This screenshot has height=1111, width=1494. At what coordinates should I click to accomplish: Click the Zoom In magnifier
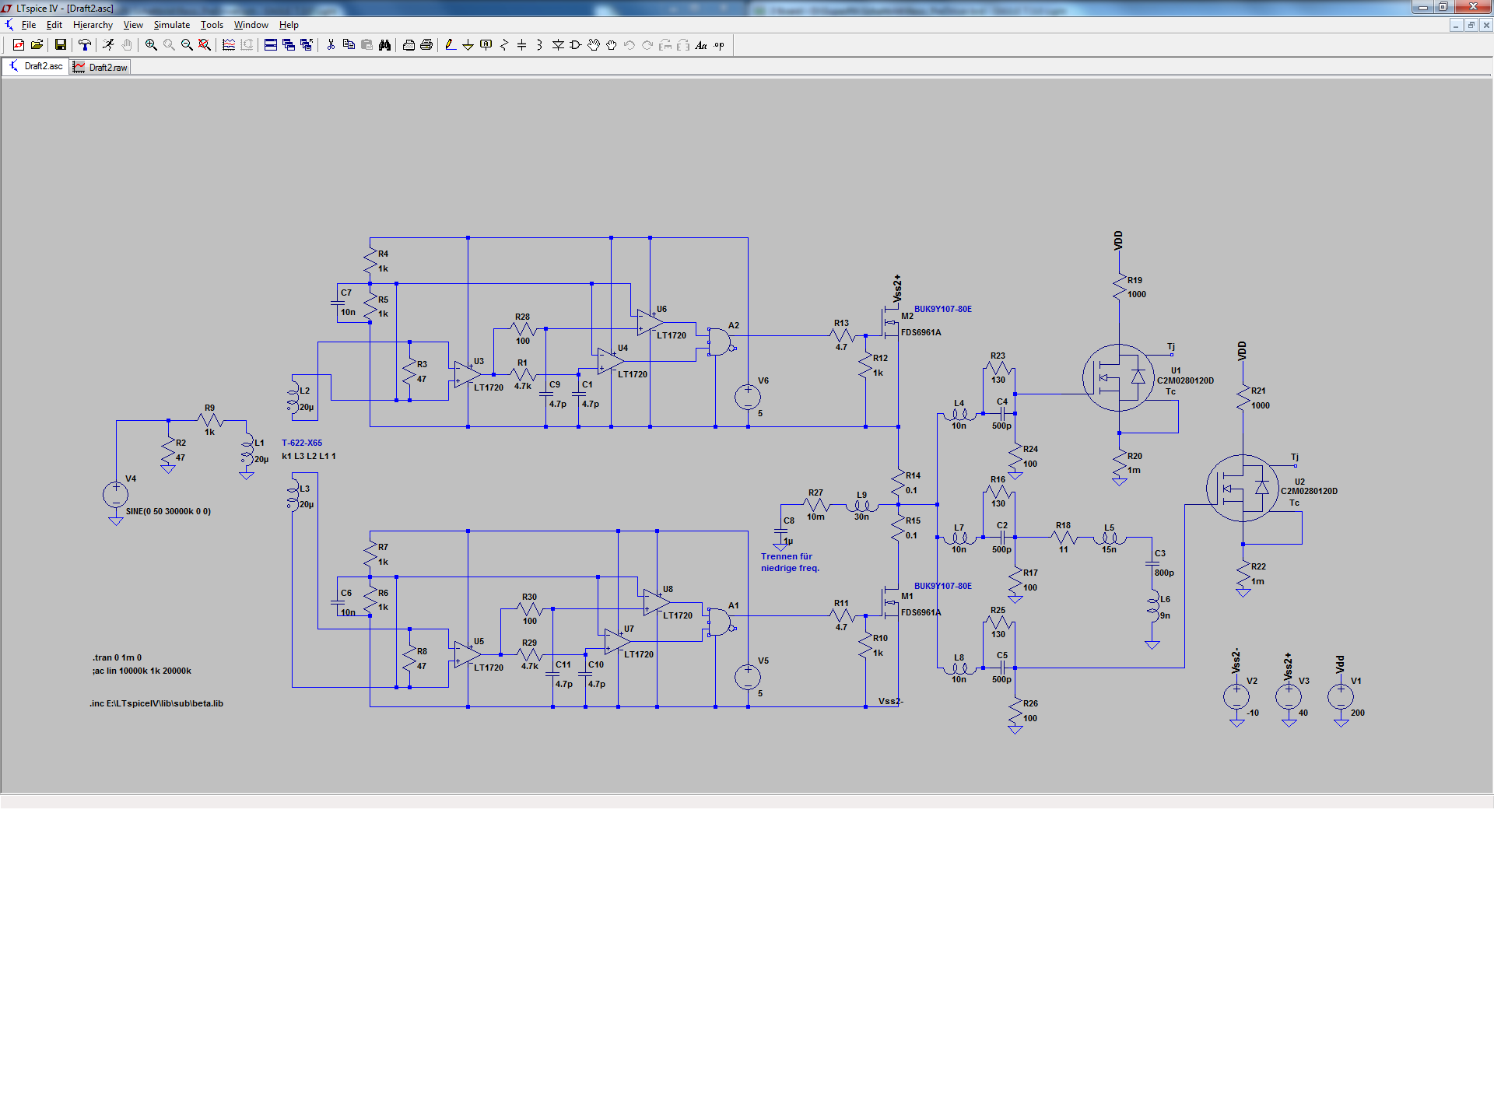coord(151,45)
